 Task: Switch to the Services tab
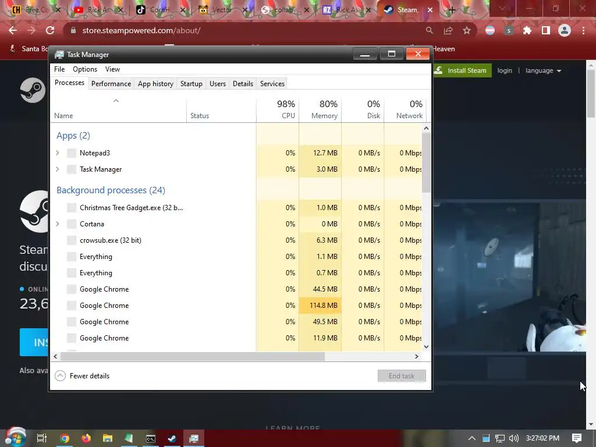[272, 84]
